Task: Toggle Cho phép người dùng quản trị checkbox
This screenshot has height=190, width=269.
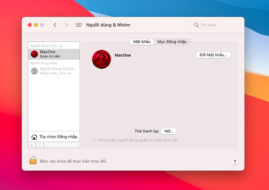Action: point(94,140)
